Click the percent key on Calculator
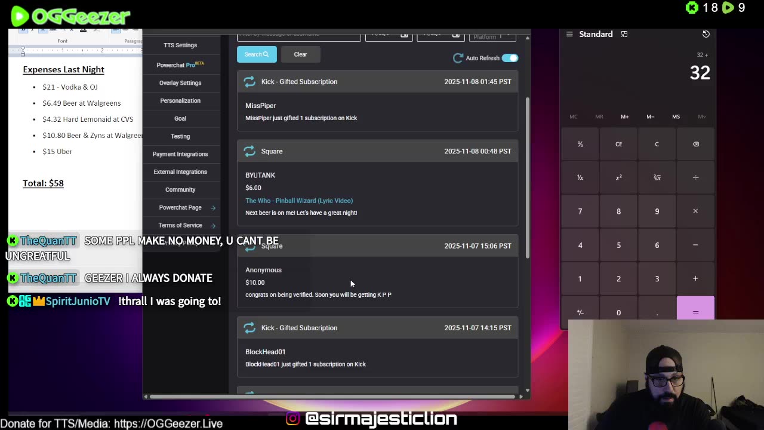Screen dimensions: 764x430 (x=580, y=144)
